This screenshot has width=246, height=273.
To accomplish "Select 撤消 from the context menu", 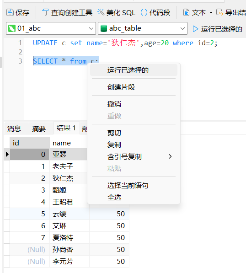I will [x=134, y=104].
